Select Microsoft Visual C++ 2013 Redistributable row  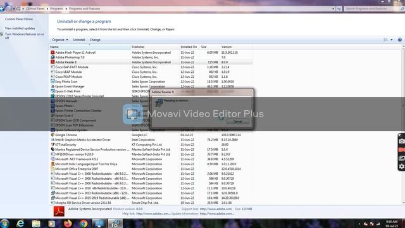151,193
